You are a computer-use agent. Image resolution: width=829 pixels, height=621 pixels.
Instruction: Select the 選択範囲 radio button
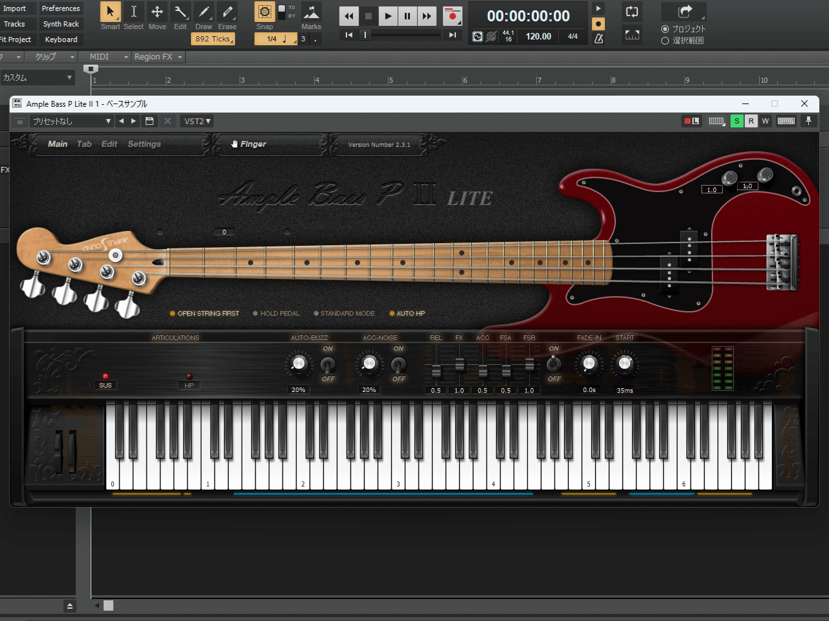tap(665, 41)
